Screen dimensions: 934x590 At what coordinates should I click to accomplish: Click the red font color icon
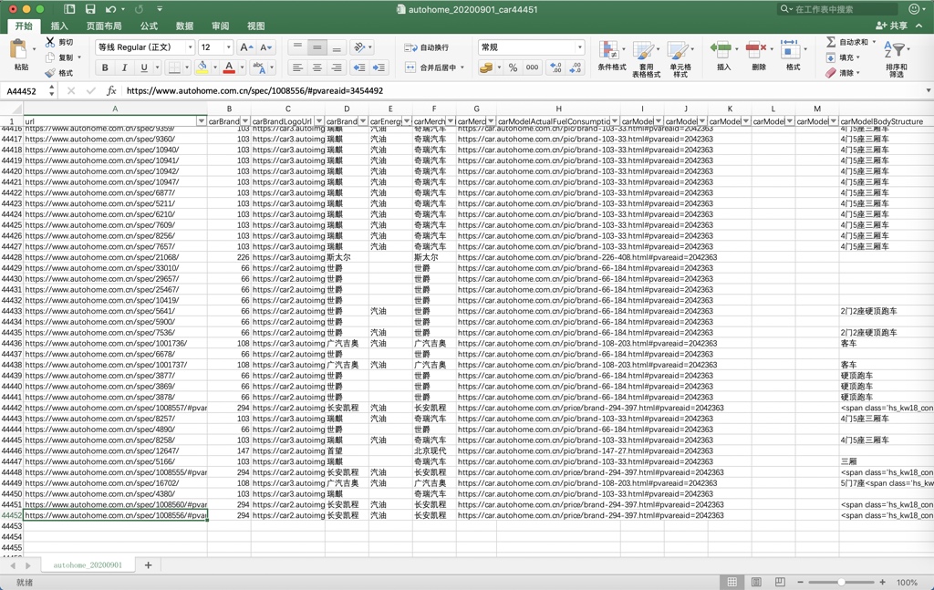point(229,67)
